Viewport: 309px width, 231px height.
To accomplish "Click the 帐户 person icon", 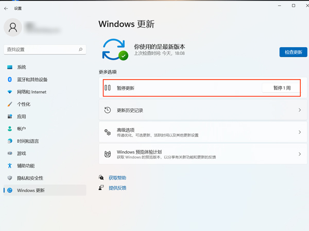I will point(10,129).
